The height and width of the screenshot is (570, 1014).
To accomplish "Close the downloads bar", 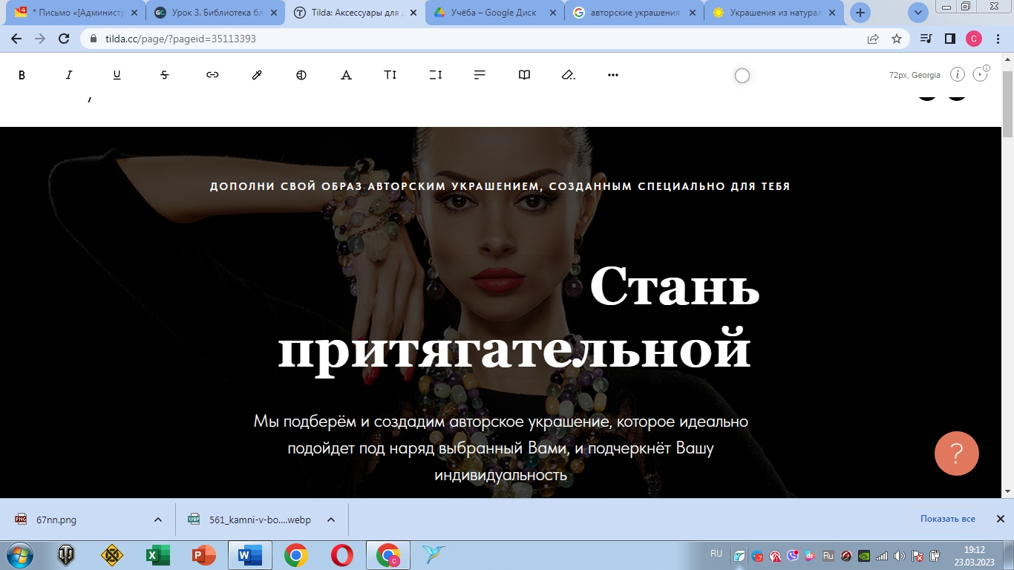I will pyautogui.click(x=1000, y=519).
